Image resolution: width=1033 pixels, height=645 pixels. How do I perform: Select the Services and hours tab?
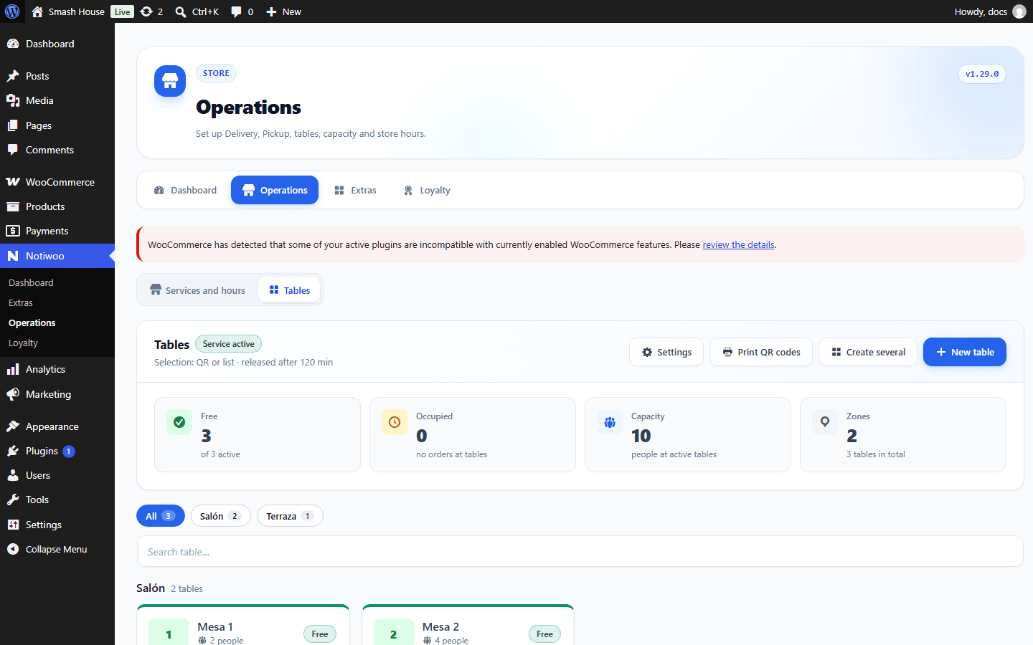197,290
